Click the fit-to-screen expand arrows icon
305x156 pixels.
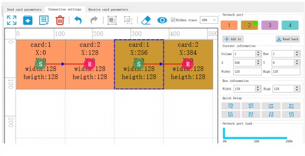click(x=11, y=20)
